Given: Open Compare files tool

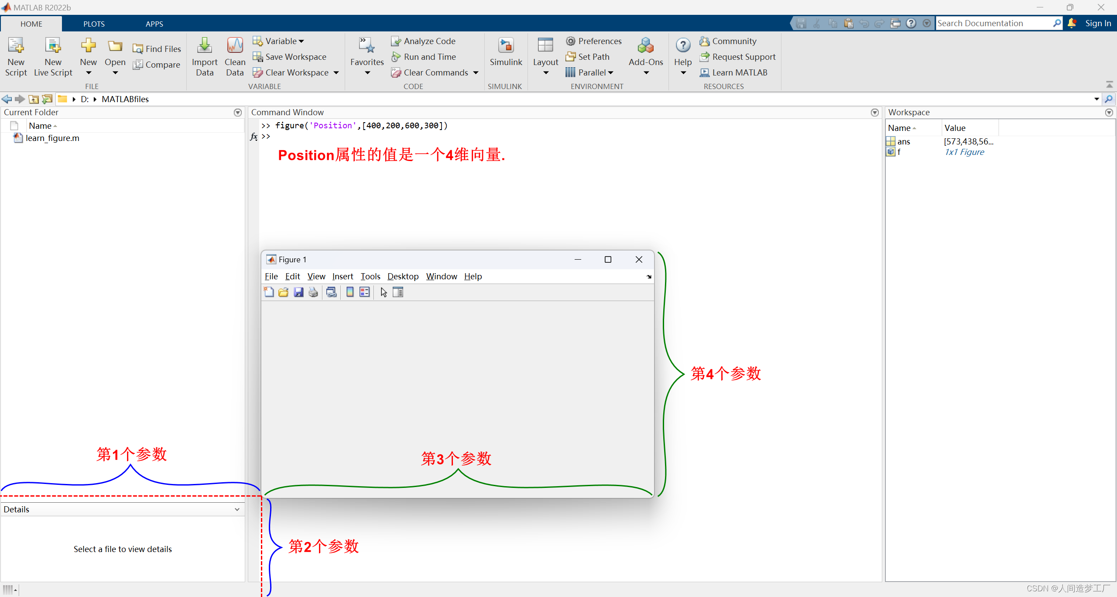Looking at the screenshot, I should [x=156, y=65].
